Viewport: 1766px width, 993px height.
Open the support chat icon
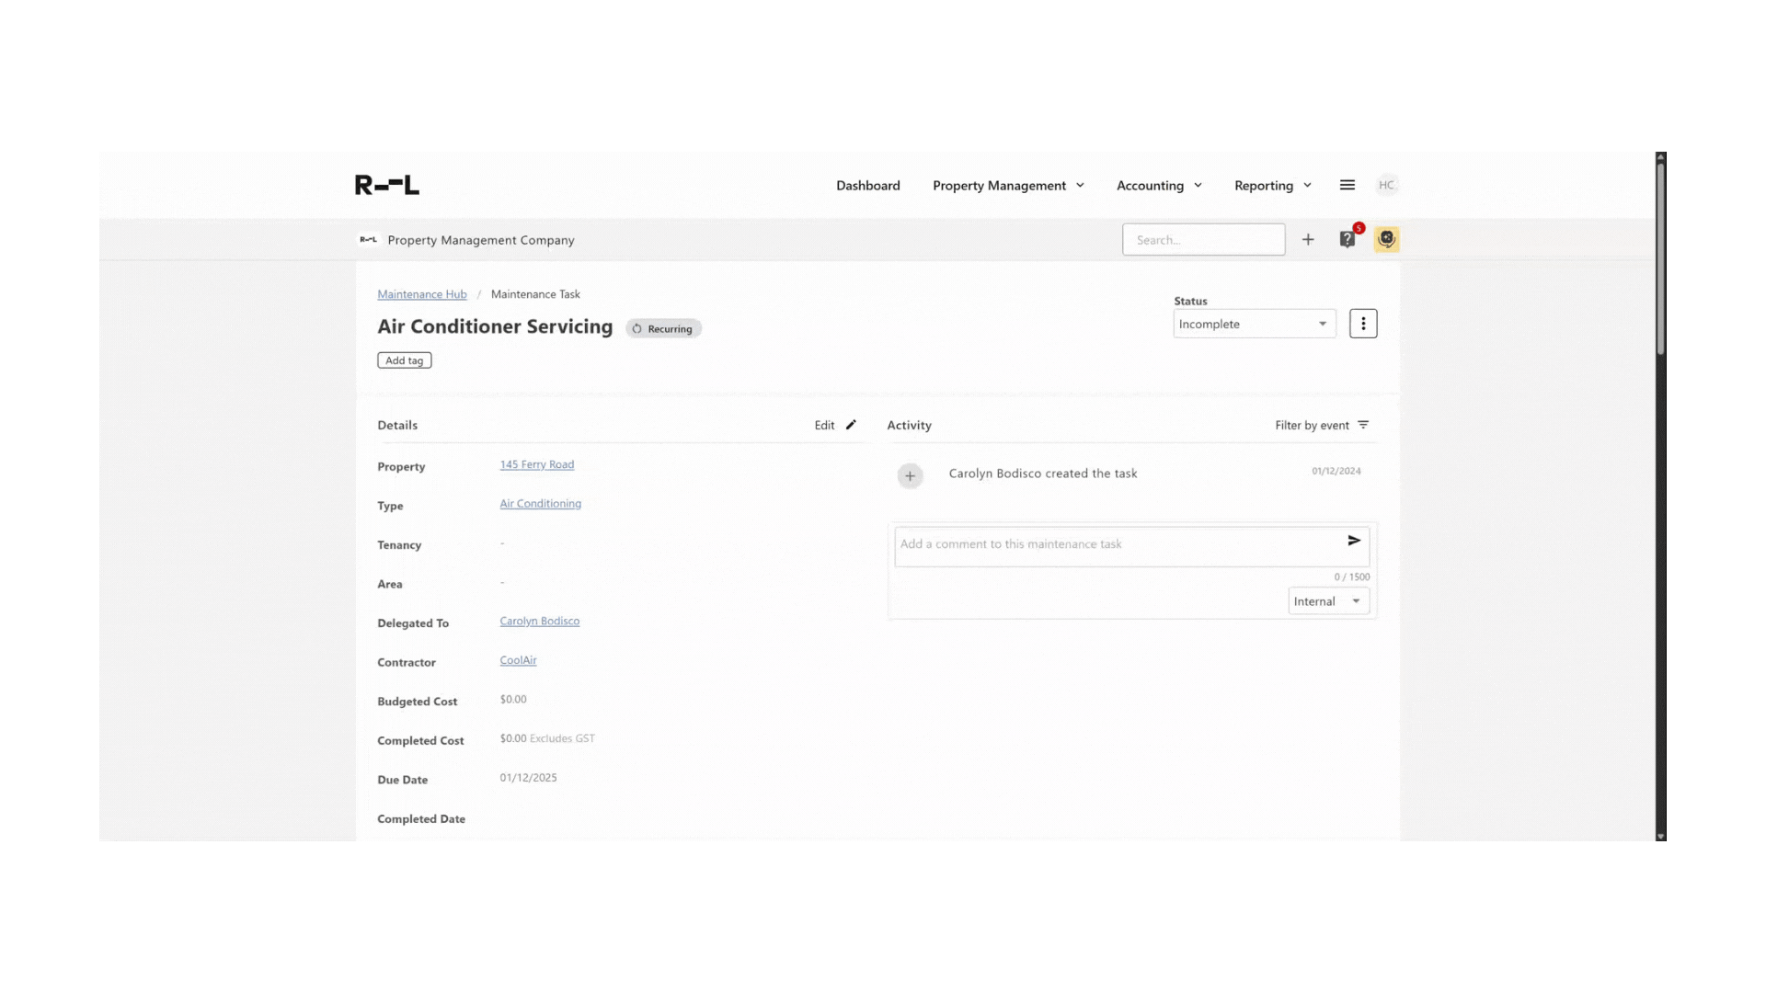coord(1387,239)
